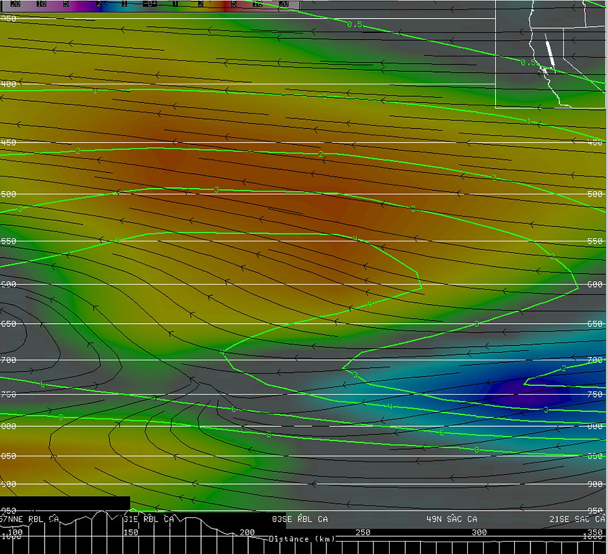
Task: Click the right-axis 750 pressure label
Action: pyautogui.click(x=595, y=395)
